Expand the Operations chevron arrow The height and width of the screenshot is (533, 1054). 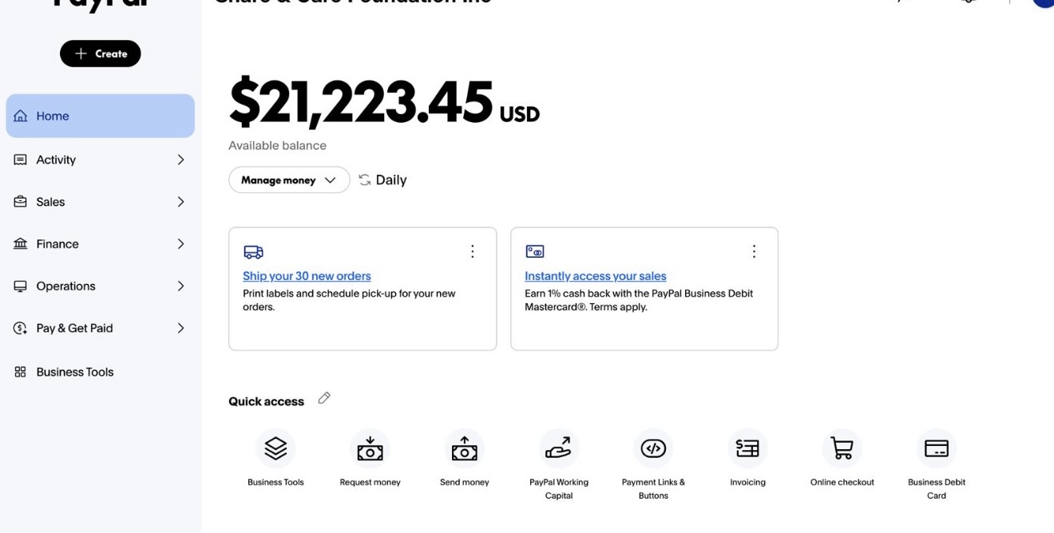tap(180, 286)
